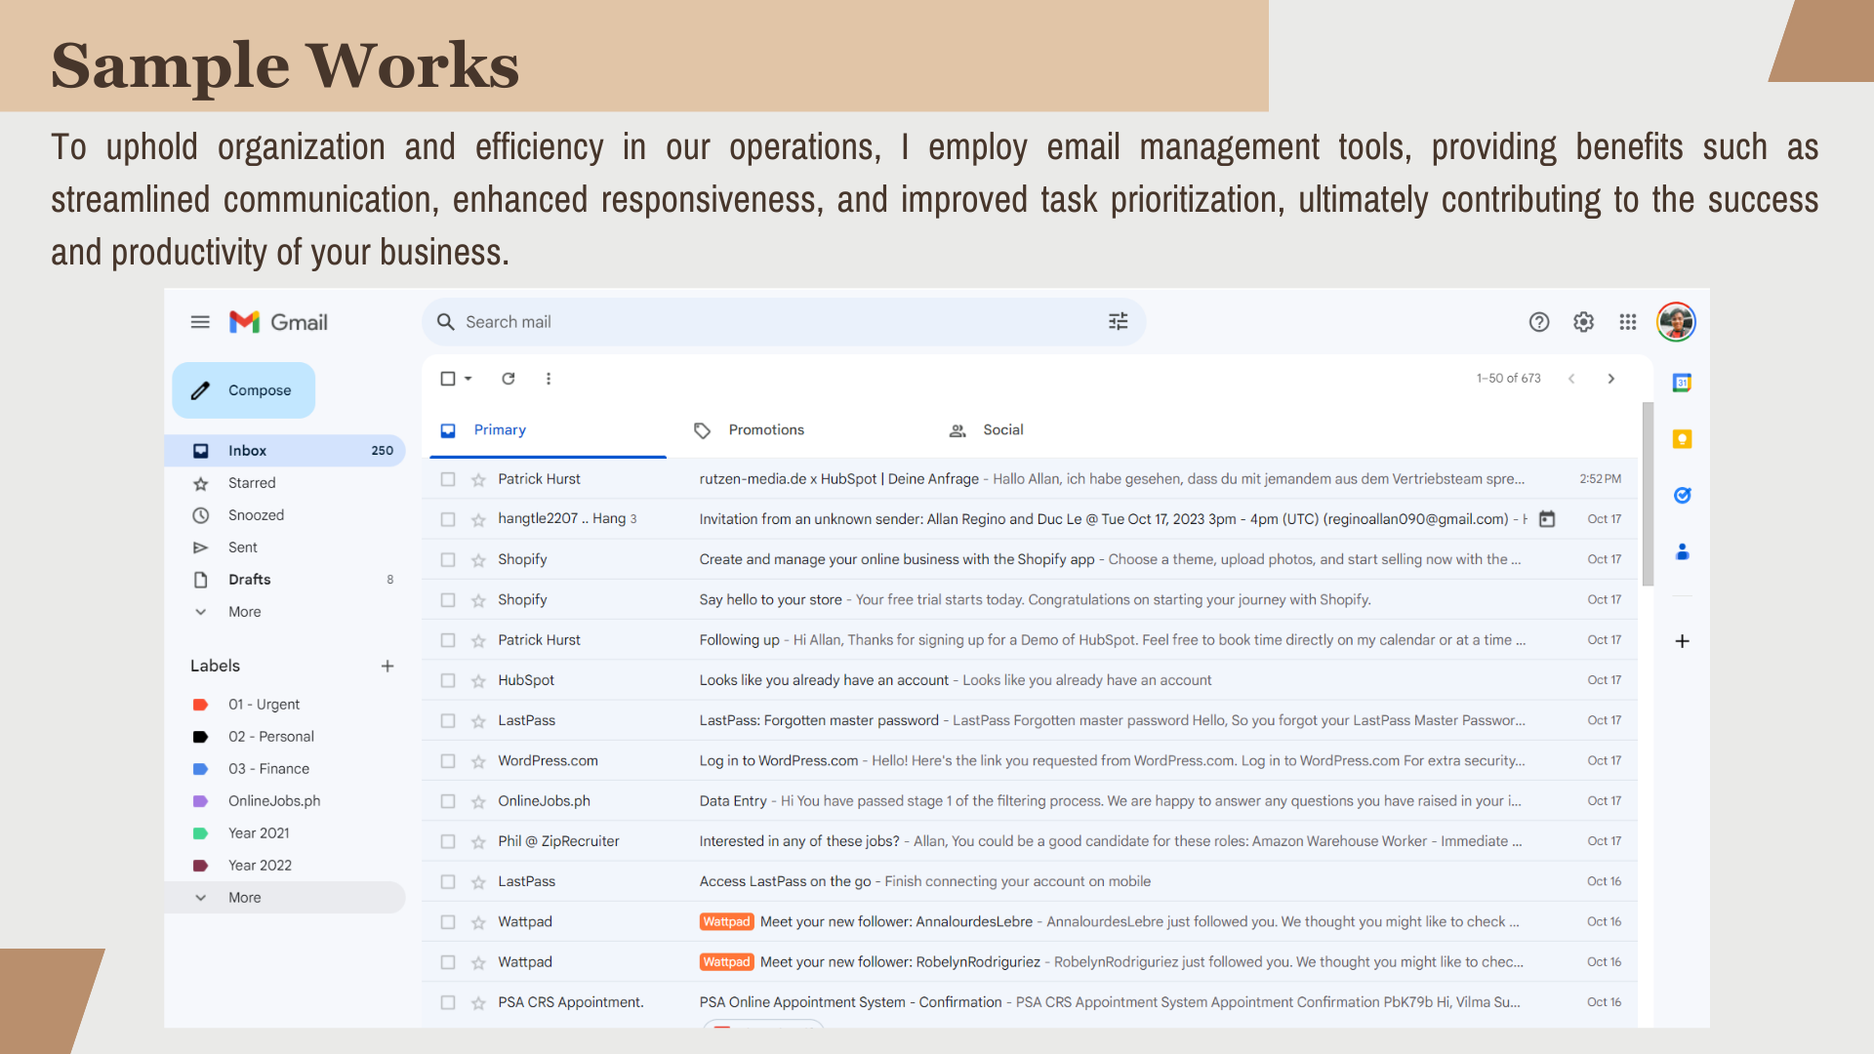Expand More under Drafts in sidebar
Screen dimensions: 1874x1054
point(244,612)
